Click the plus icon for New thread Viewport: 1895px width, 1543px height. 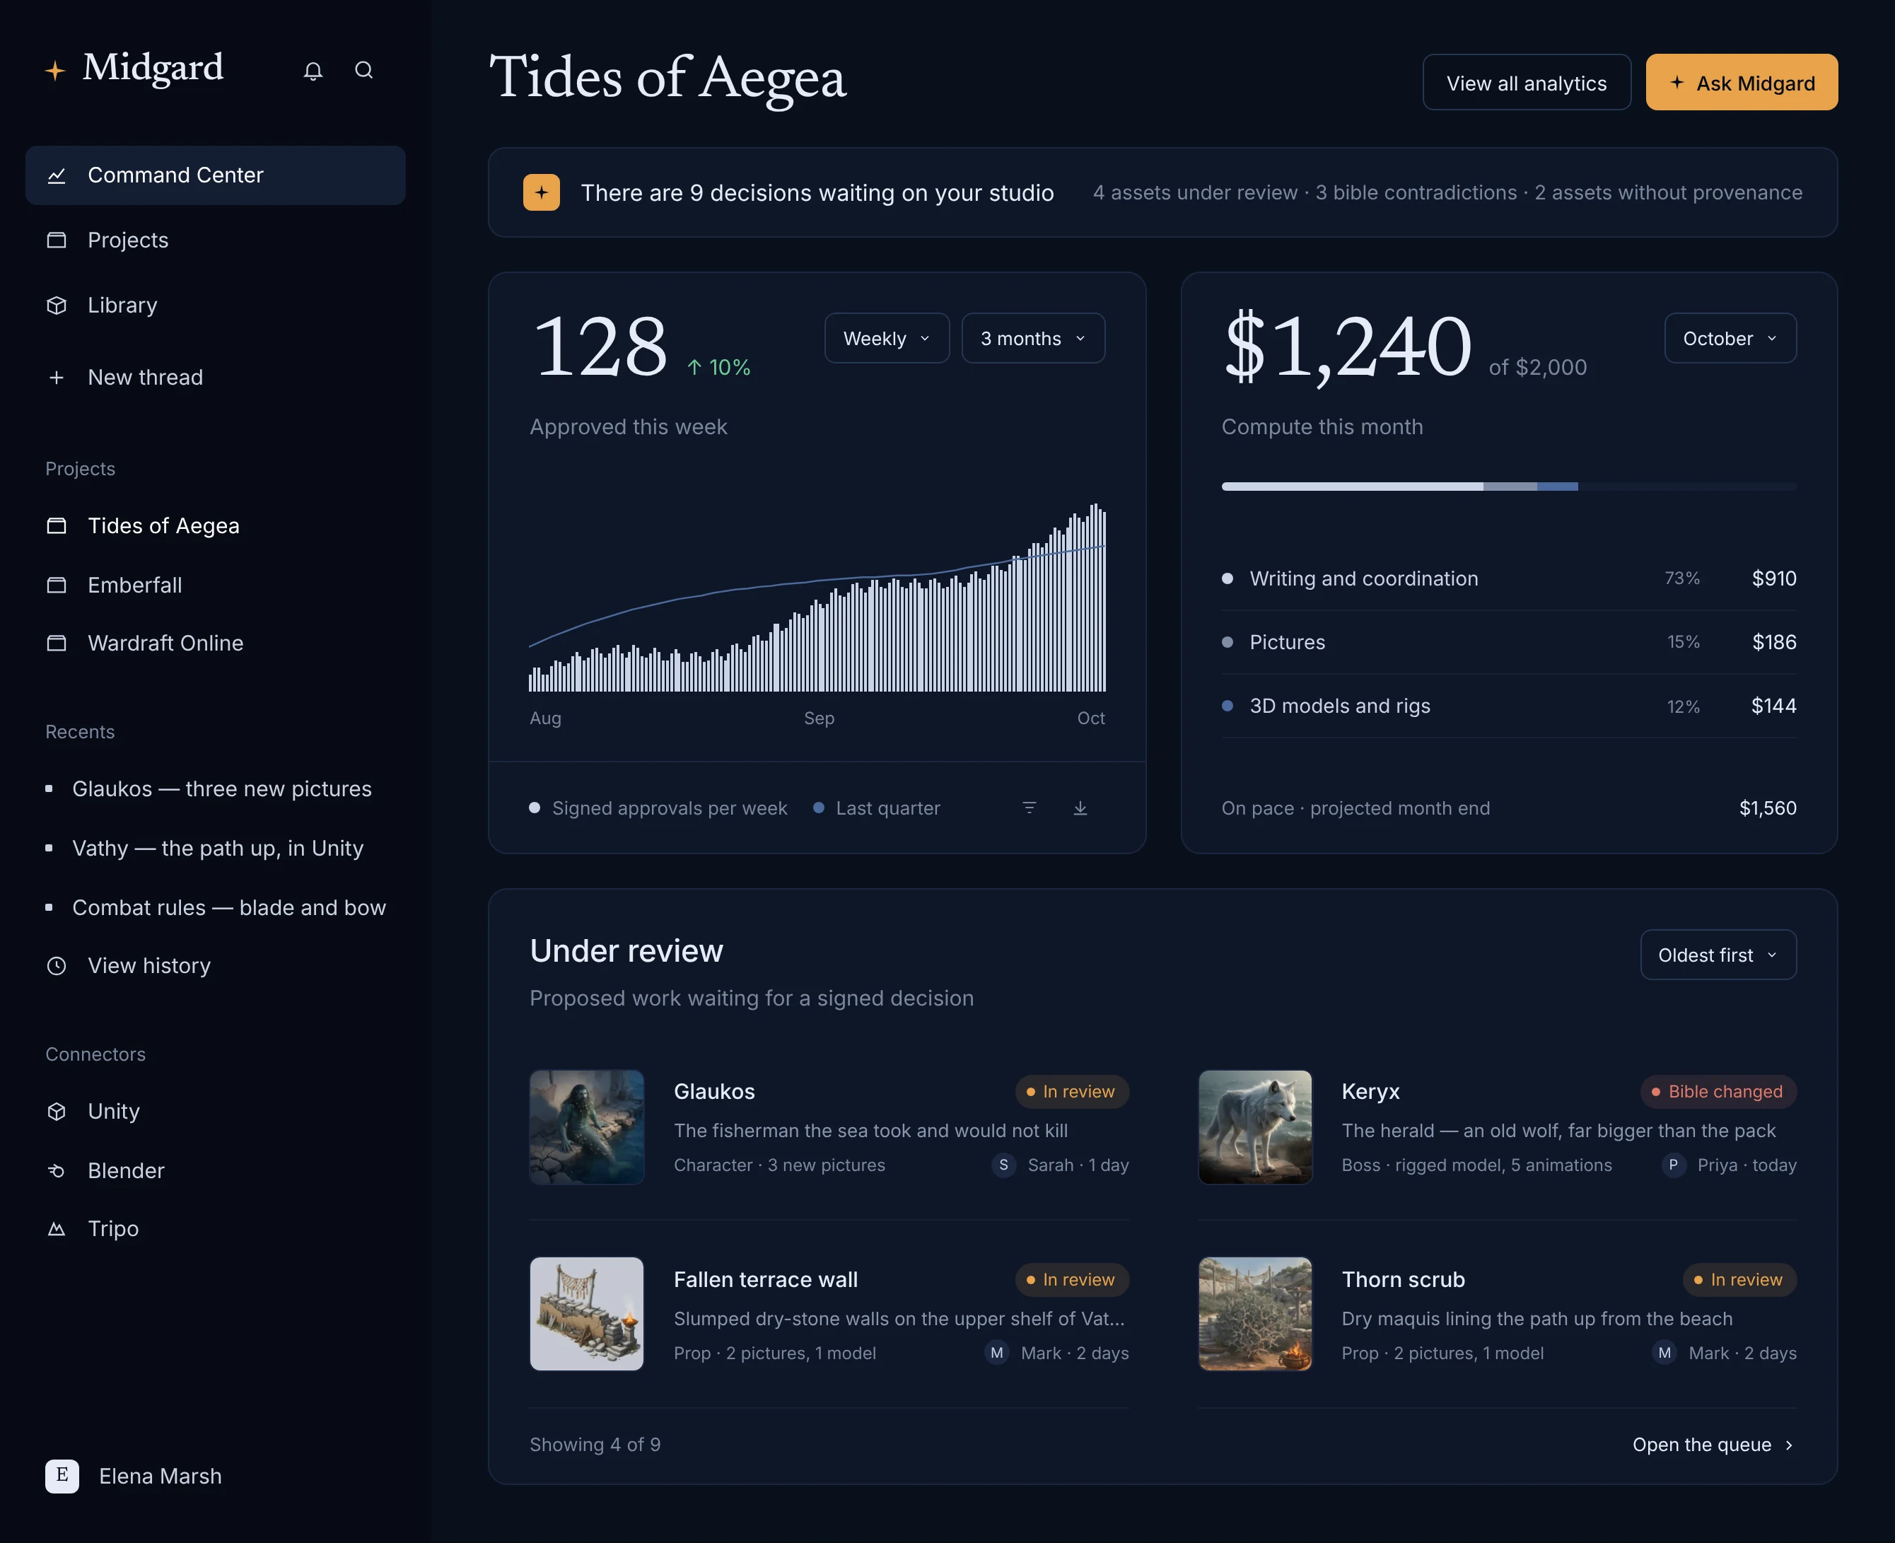(57, 378)
